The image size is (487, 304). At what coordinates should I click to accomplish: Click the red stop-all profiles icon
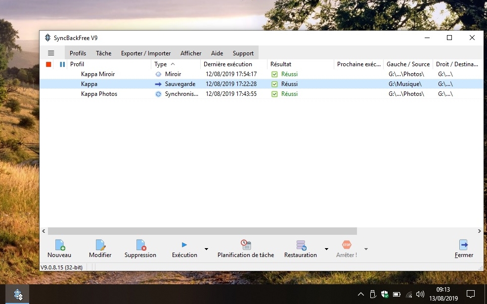pyautogui.click(x=48, y=64)
